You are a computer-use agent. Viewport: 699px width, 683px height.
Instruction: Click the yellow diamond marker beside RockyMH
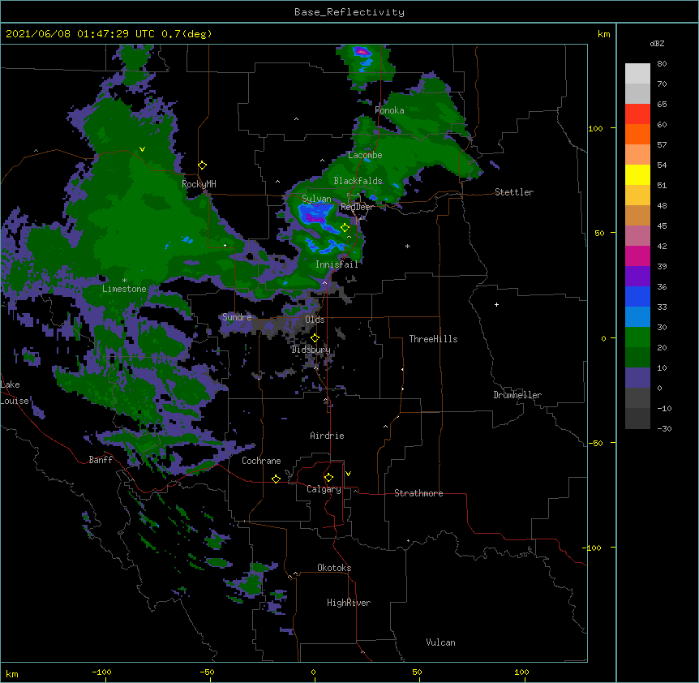(203, 165)
